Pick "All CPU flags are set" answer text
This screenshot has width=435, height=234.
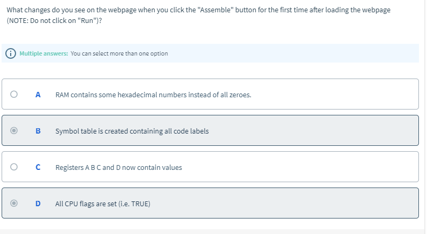coord(103,204)
